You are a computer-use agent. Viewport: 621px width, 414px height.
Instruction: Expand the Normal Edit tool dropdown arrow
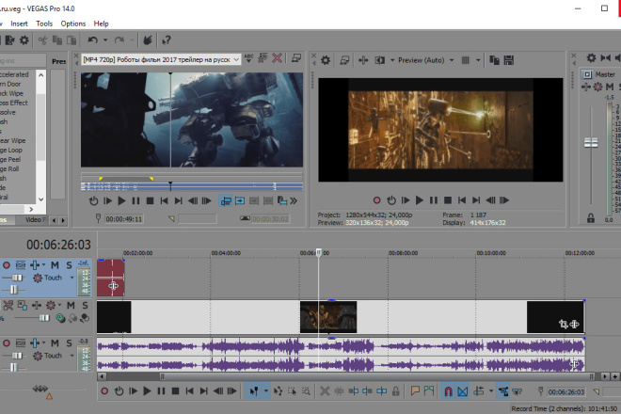pyautogui.click(x=265, y=391)
